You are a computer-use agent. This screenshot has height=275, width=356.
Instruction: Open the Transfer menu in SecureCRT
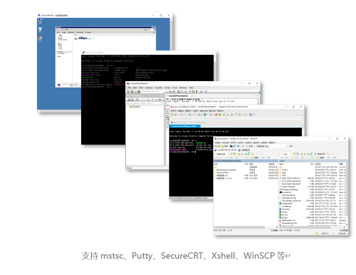click(x=158, y=87)
